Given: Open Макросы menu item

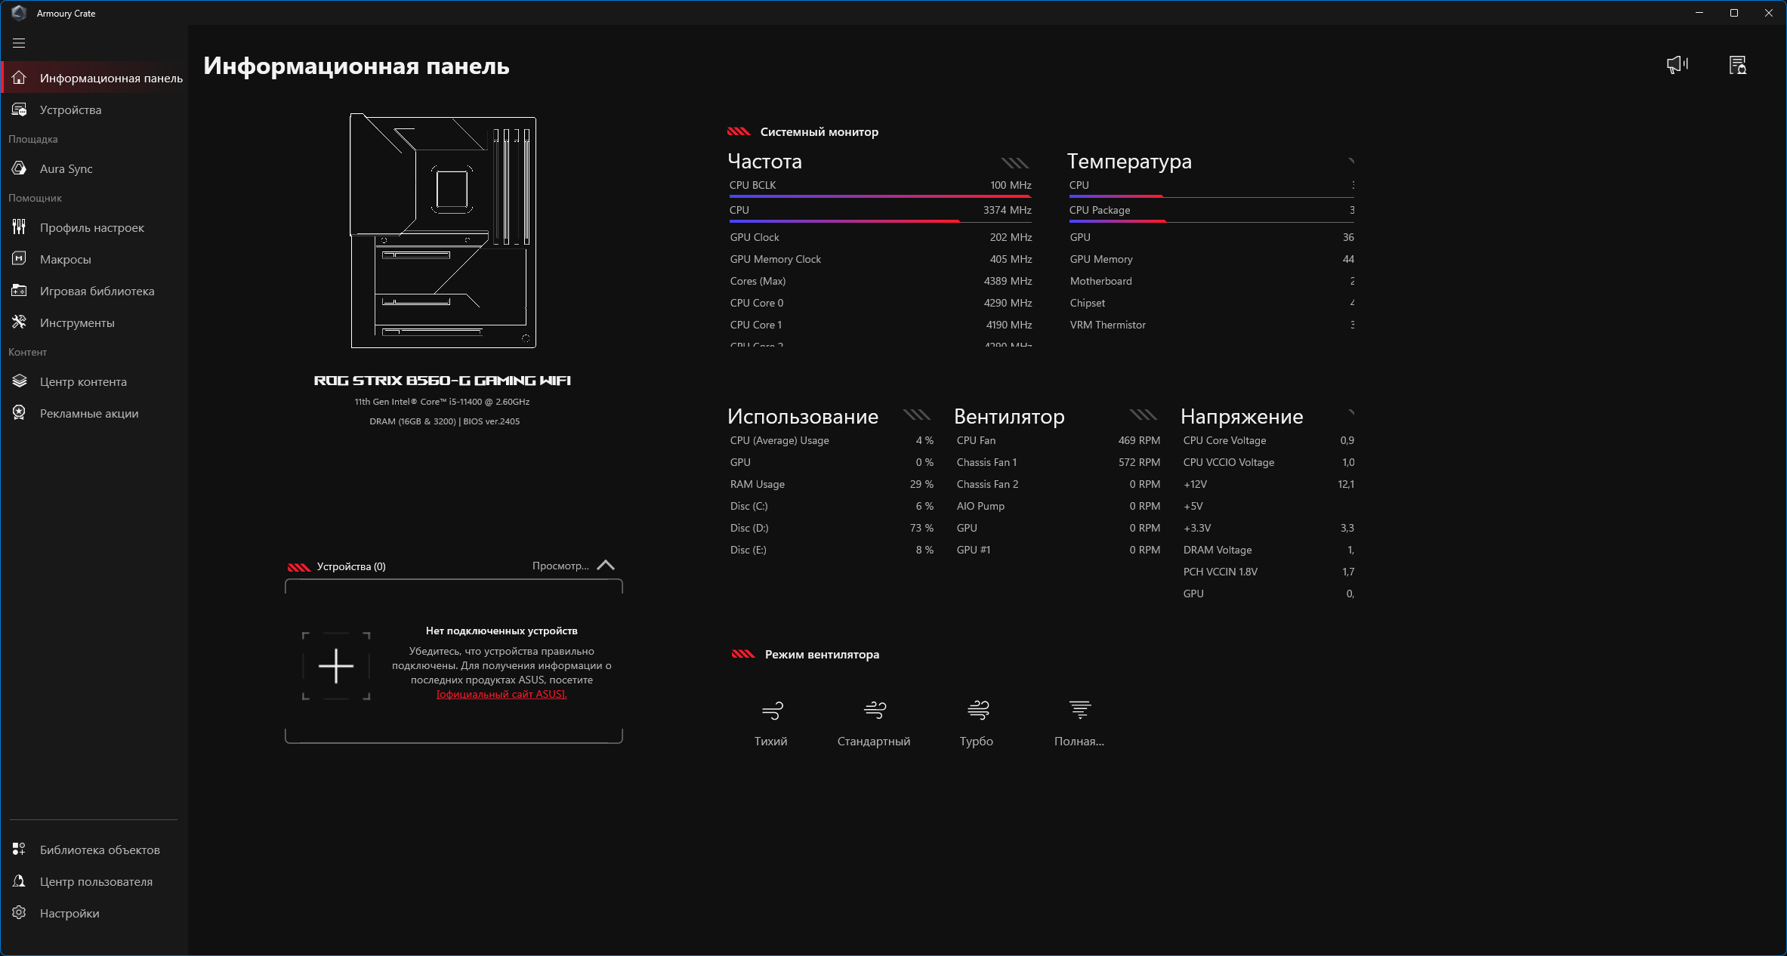Looking at the screenshot, I should point(95,259).
